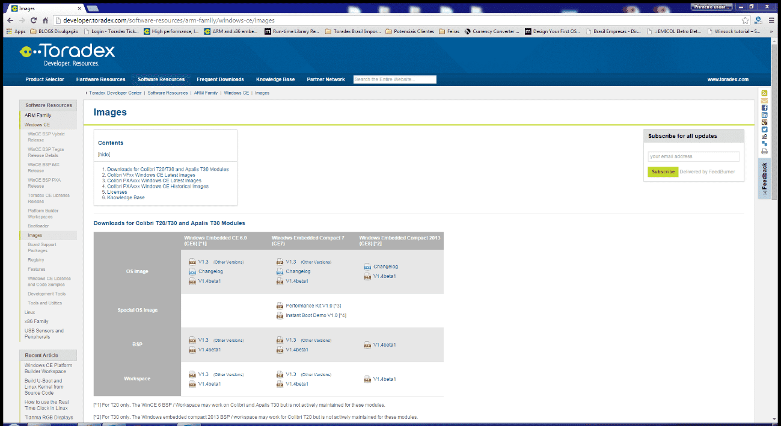Share page by email envelope icon
Viewport: 781px width, 426px height.
[764, 100]
